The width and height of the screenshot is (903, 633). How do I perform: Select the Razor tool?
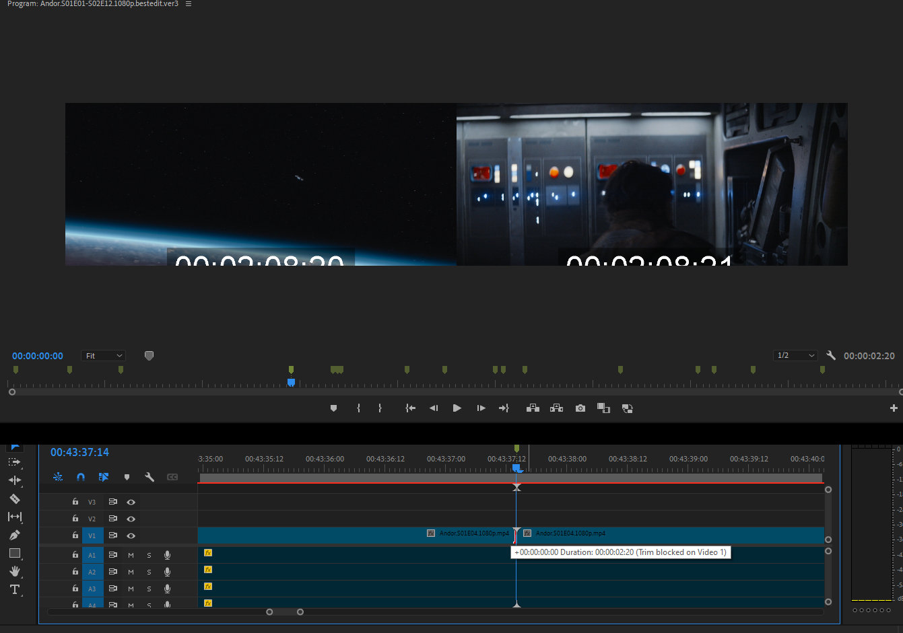[14, 498]
